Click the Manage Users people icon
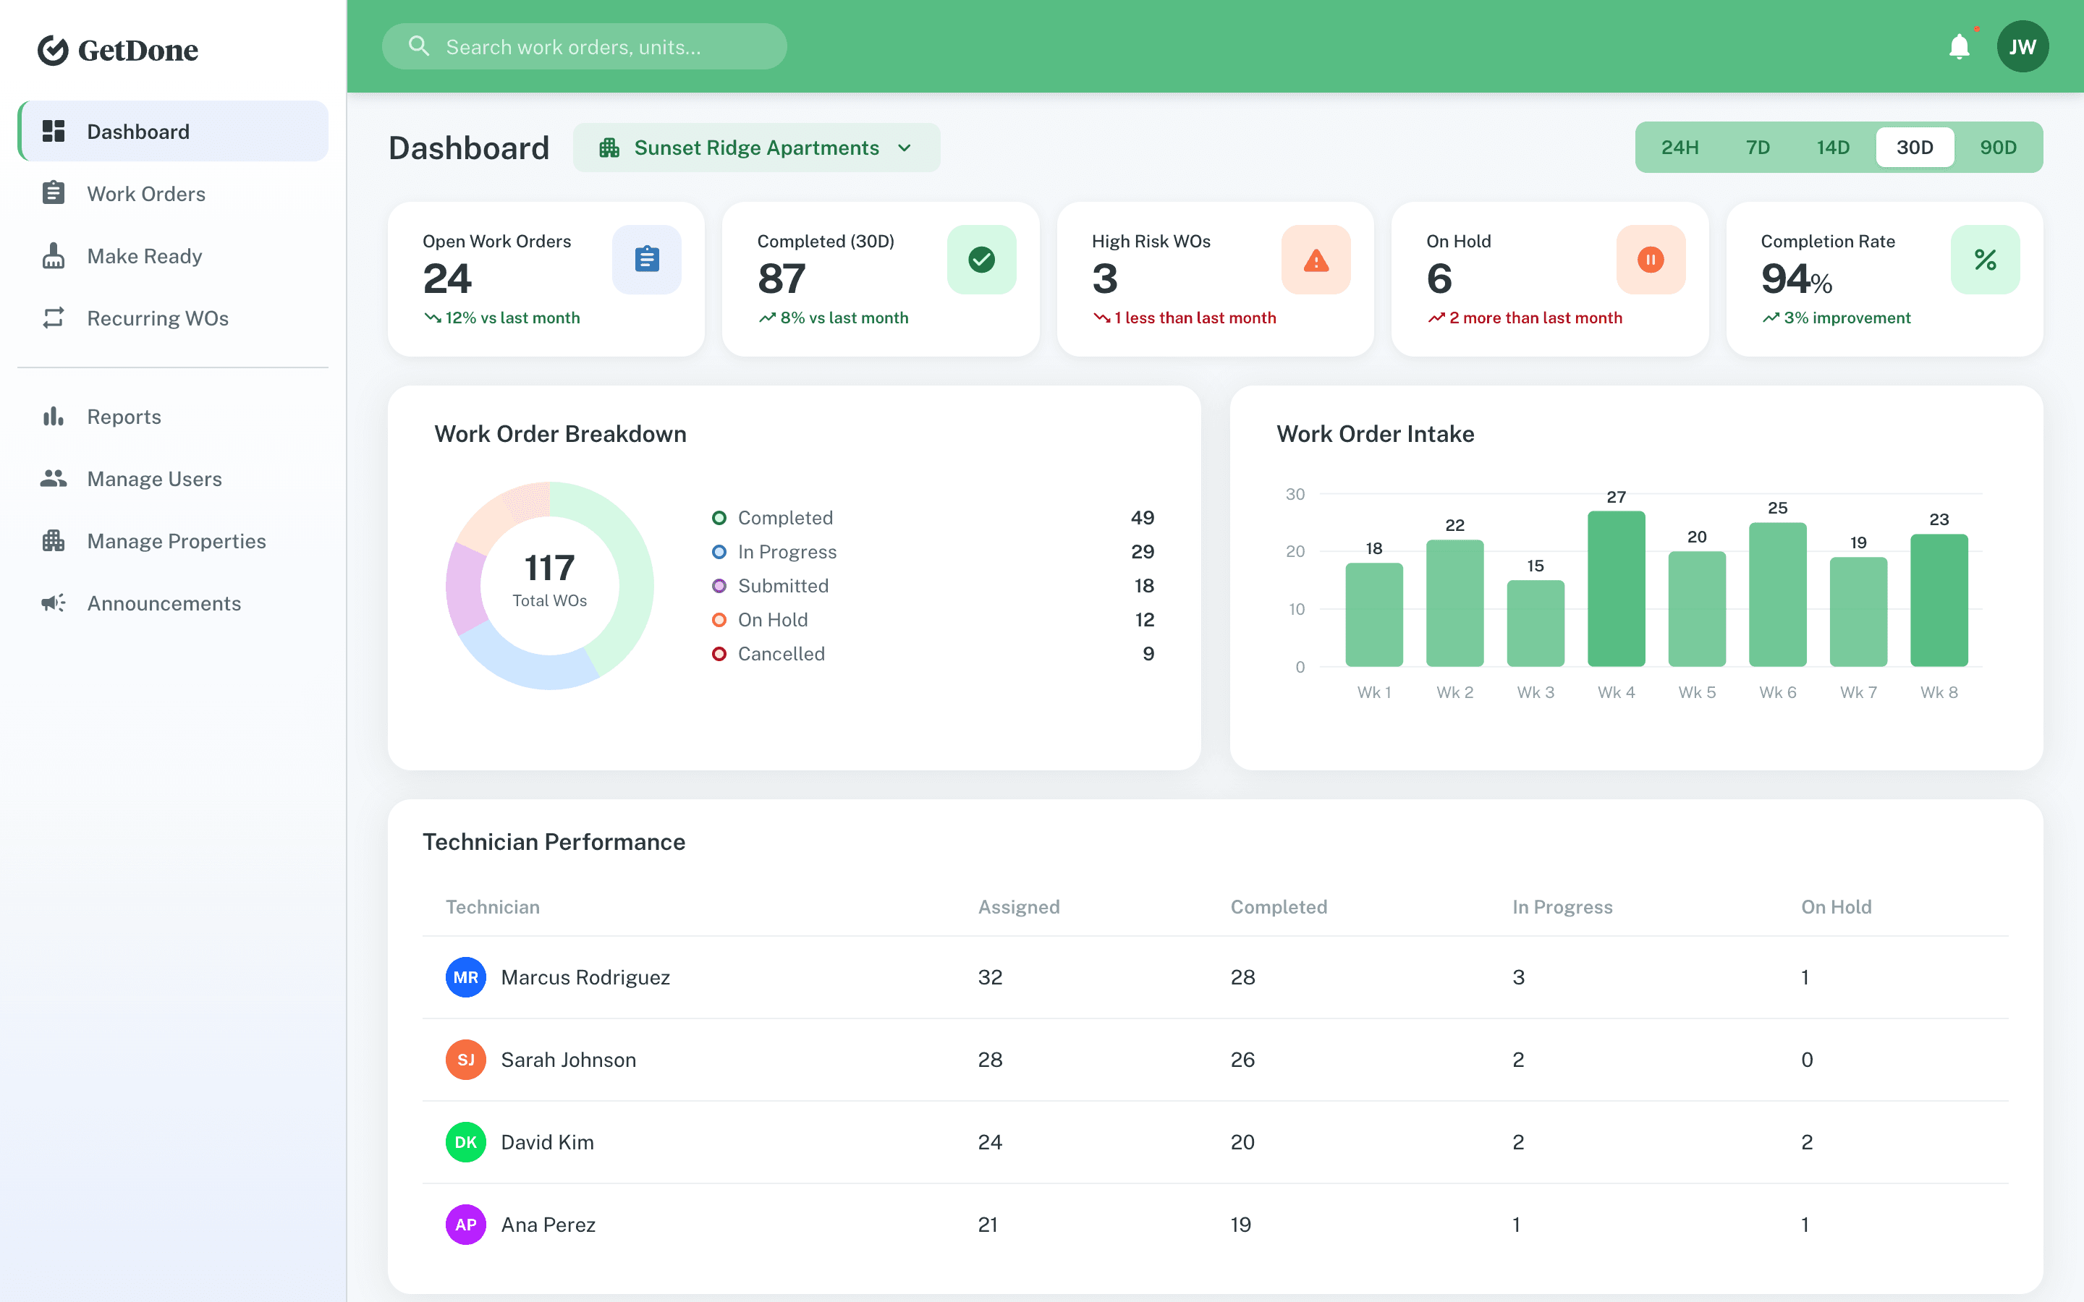The width and height of the screenshot is (2084, 1302). tap(54, 478)
